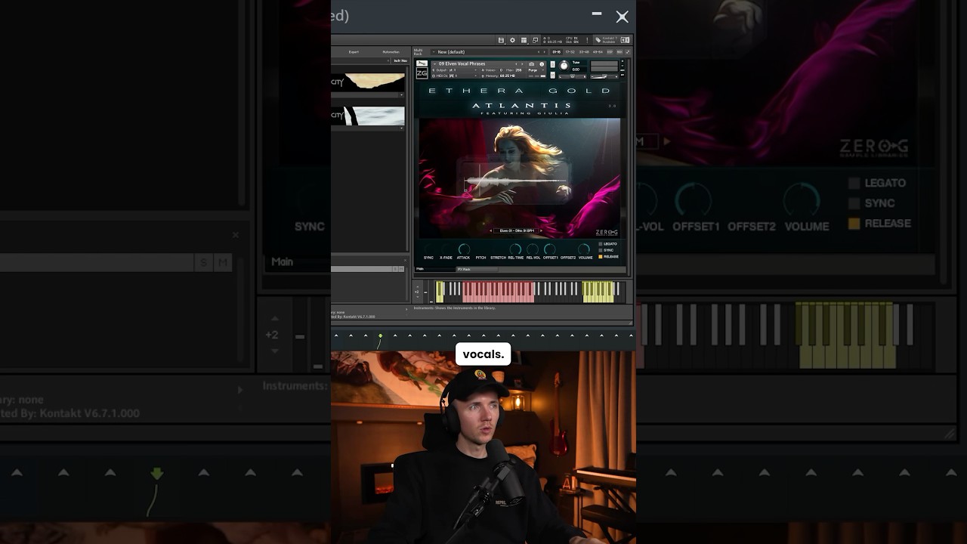Viewport: 967px width, 544px height.
Task: Click the exclamation warning icon
Action: pyautogui.click(x=587, y=40)
